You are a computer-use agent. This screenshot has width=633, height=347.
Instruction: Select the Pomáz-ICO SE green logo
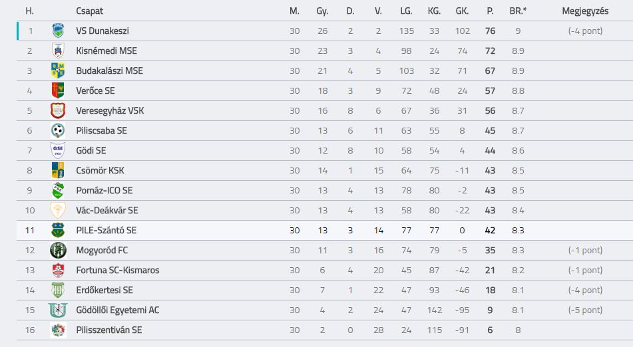58,190
